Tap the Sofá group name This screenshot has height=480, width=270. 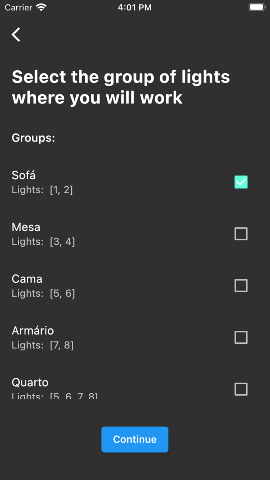[24, 176]
